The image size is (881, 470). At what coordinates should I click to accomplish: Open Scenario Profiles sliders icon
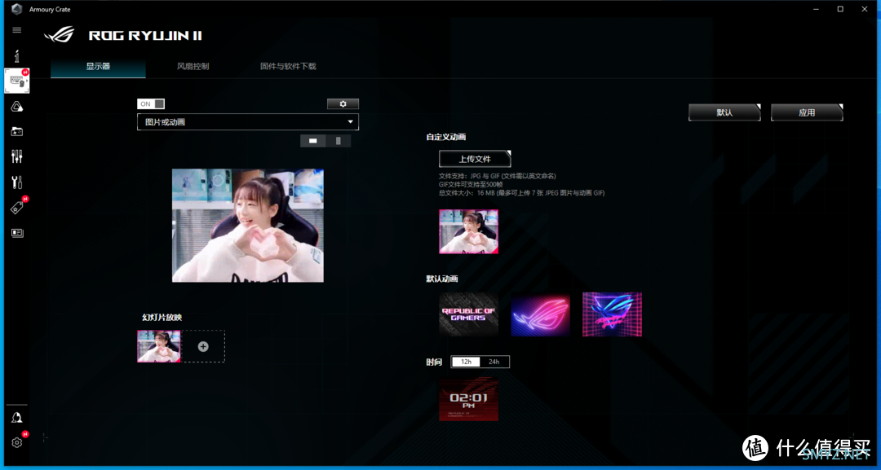tap(17, 156)
